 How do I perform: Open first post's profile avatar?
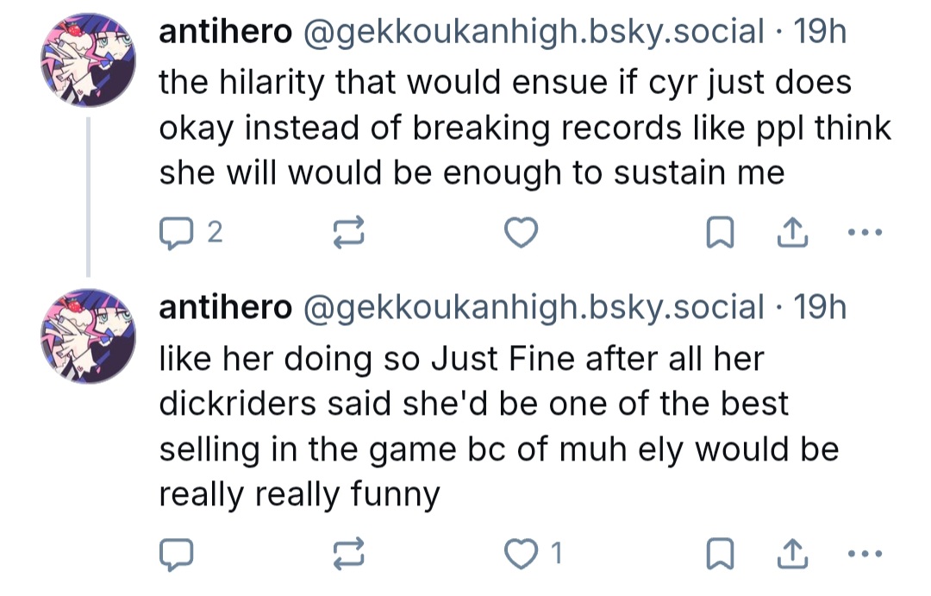[x=88, y=60]
